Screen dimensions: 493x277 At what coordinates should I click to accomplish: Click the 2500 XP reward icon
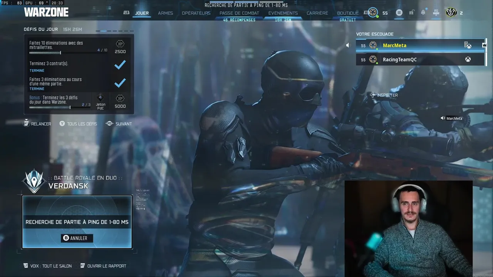(120, 44)
